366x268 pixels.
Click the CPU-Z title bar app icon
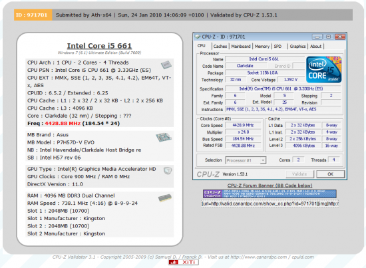tap(198, 37)
